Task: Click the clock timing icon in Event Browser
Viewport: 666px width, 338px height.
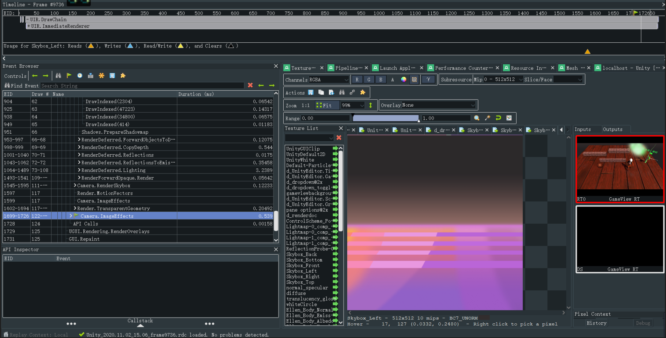Action: click(80, 76)
